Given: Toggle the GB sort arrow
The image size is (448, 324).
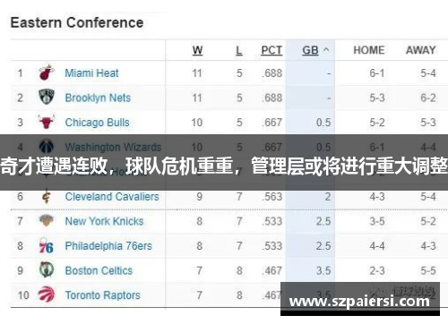Looking at the screenshot, I should point(326,50).
